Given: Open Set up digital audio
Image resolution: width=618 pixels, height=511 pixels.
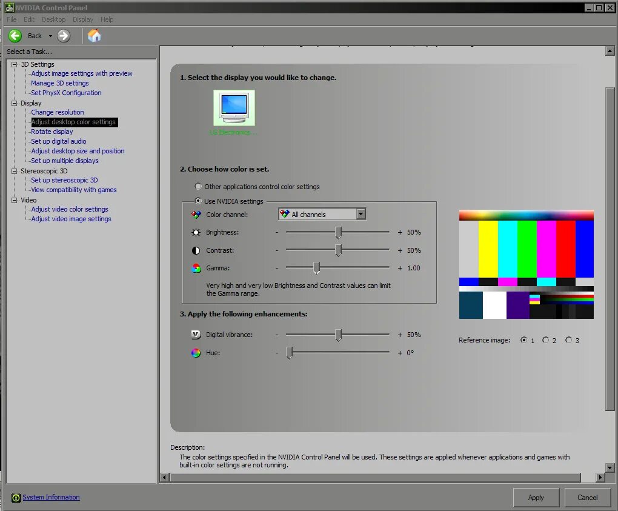Looking at the screenshot, I should 59,141.
